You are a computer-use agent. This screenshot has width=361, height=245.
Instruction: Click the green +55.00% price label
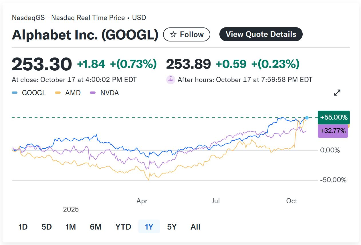[334, 117]
